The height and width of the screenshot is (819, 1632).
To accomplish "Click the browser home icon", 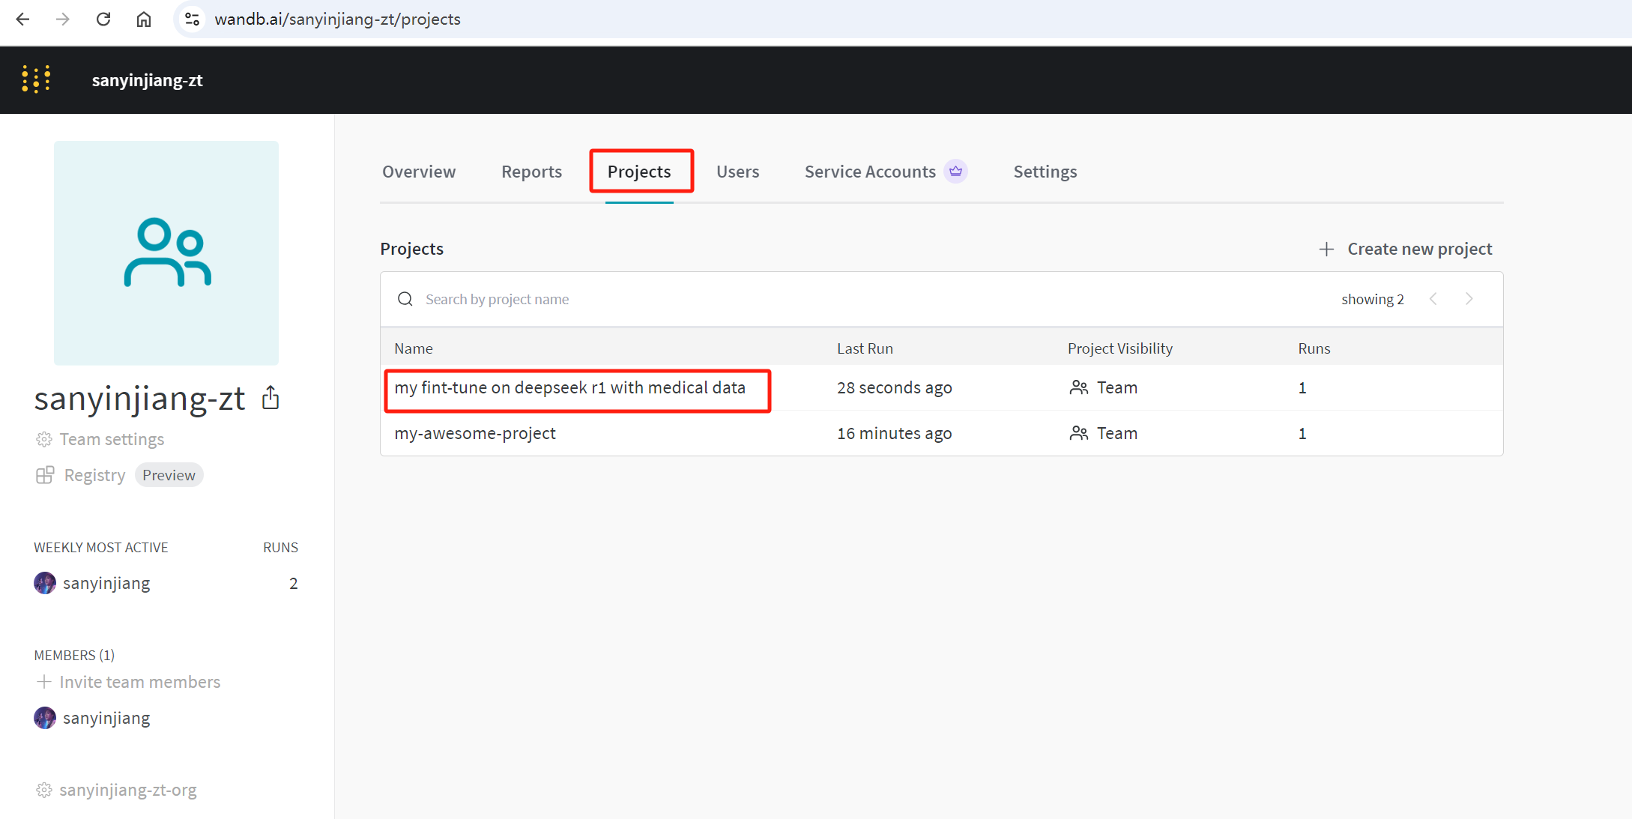I will tap(144, 19).
